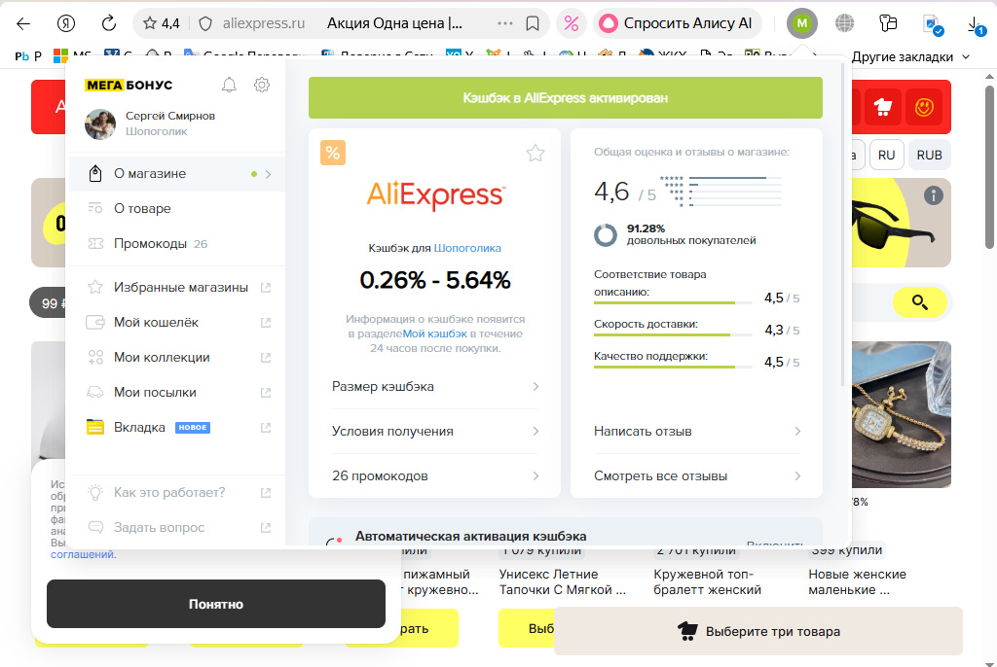Image resolution: width=997 pixels, height=667 pixels.
Task: Expand Условия получения row
Action: [x=435, y=431]
